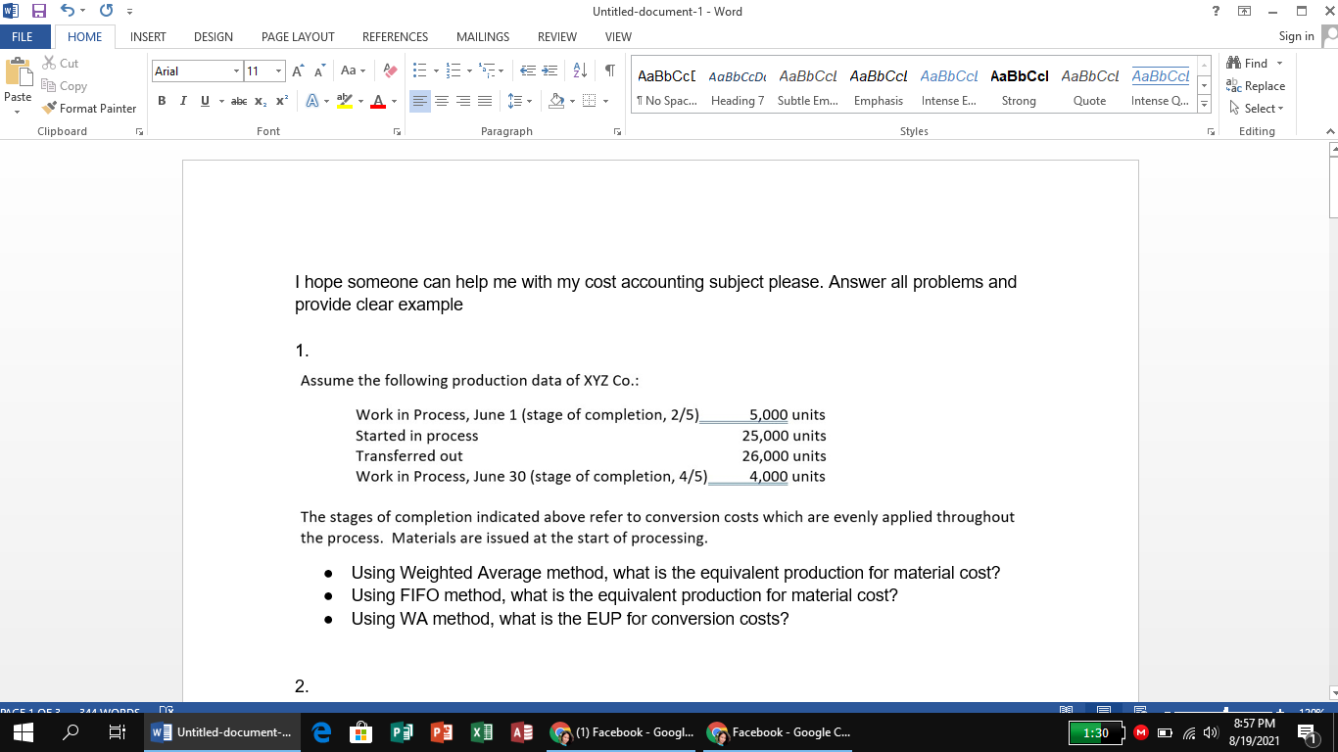The image size is (1338, 752).
Task: Open the FILE menu
Action: tap(24, 36)
